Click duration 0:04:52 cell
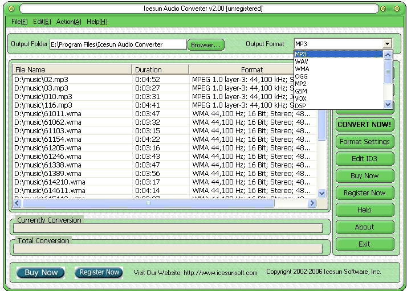The height and width of the screenshot is (291, 407). [x=148, y=79]
